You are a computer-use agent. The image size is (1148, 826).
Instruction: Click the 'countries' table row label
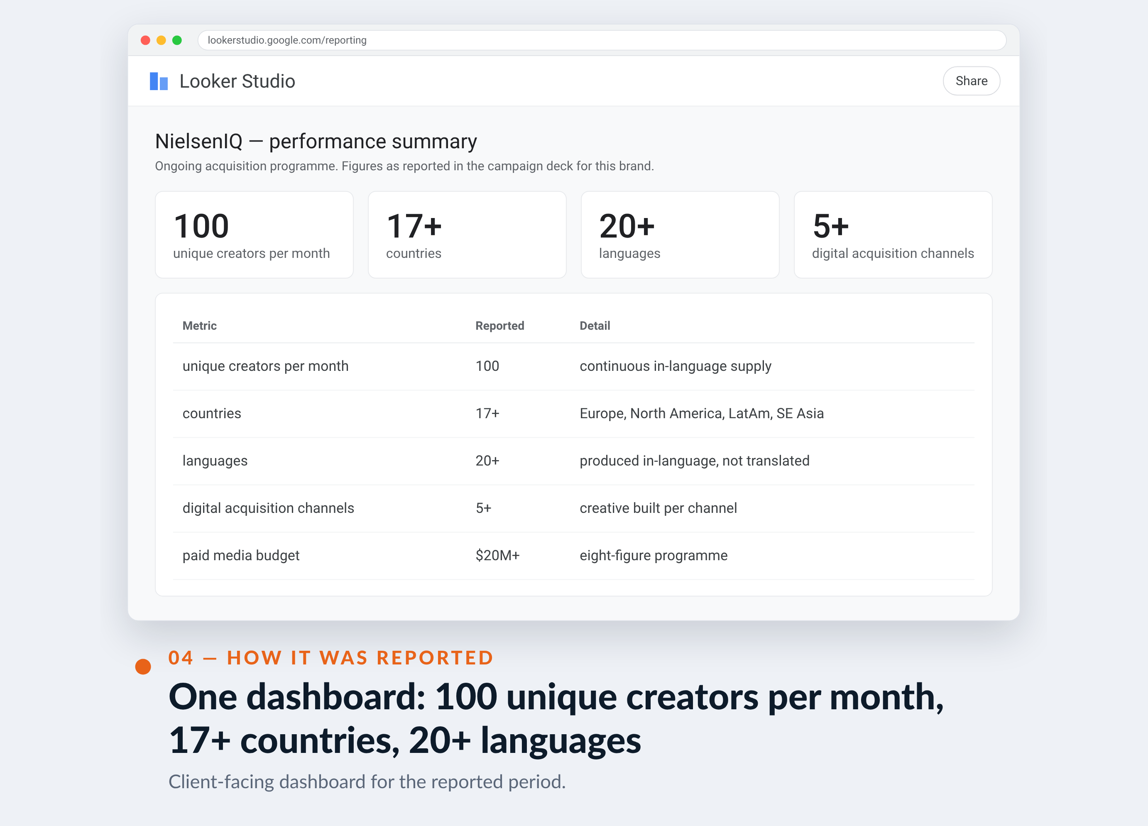(212, 413)
